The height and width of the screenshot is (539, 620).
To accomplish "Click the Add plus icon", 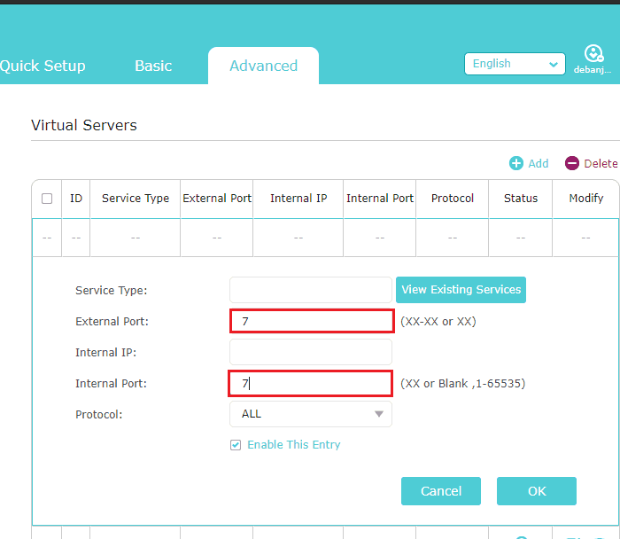I will (516, 163).
